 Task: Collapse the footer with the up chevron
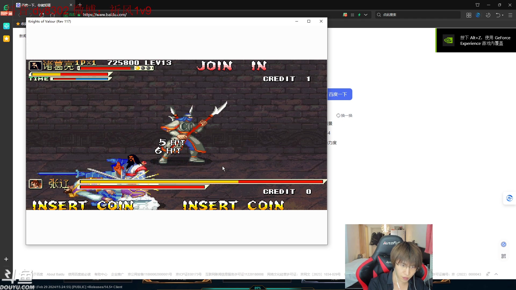496,274
